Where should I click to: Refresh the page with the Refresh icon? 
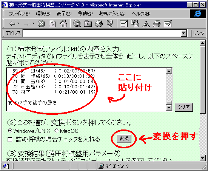pyautogui.click(x=52, y=24)
